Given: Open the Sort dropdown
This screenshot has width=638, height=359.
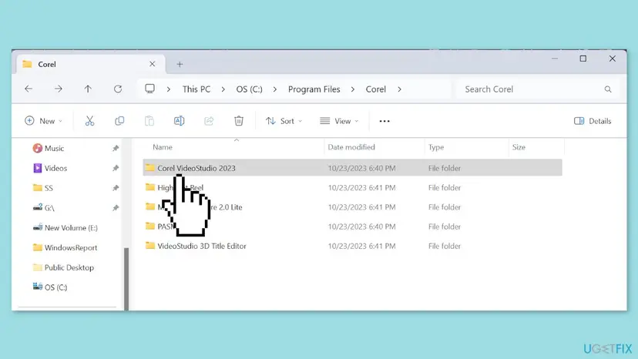Looking at the screenshot, I should pos(284,121).
